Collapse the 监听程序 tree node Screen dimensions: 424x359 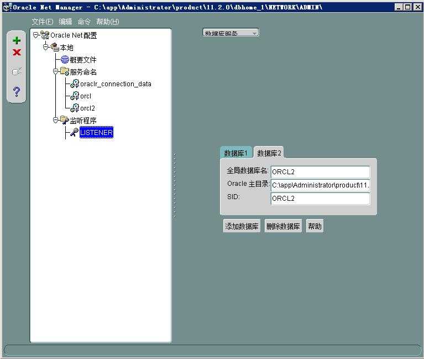pyautogui.click(x=56, y=120)
